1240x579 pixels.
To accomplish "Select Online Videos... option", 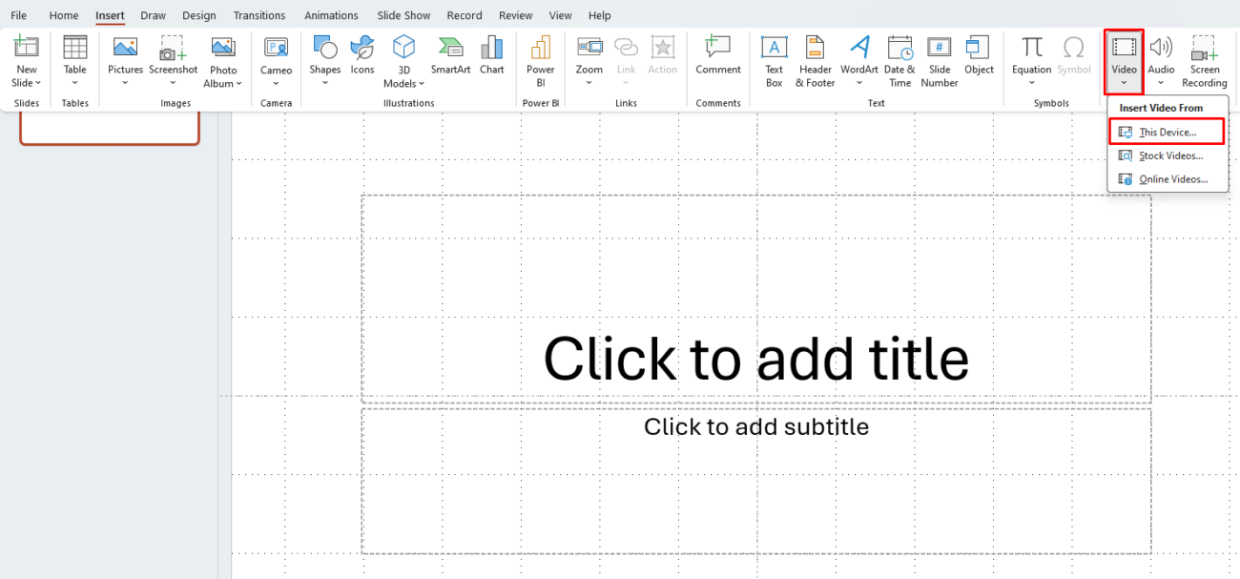I will 1168,179.
